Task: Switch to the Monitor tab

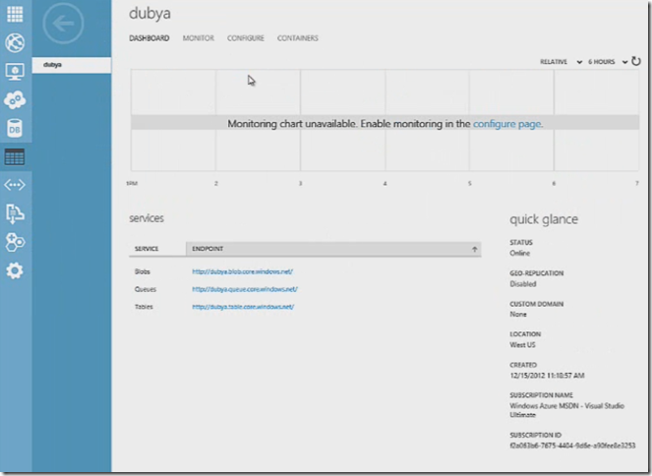Action: point(199,38)
